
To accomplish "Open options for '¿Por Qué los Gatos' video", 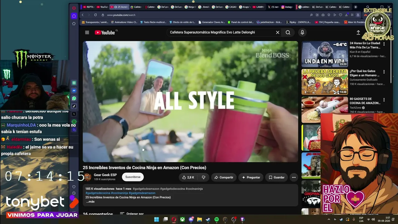I will tap(384, 72).
